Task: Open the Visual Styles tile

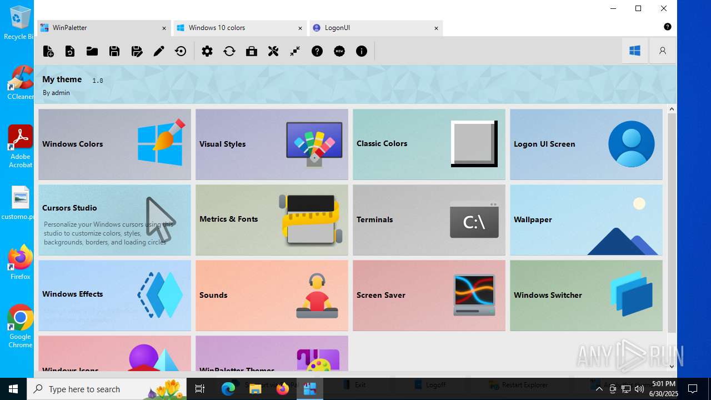Action: (272, 144)
